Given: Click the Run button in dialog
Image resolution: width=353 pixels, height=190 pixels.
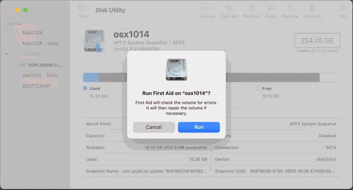Looking at the screenshot, I should click(199, 127).
